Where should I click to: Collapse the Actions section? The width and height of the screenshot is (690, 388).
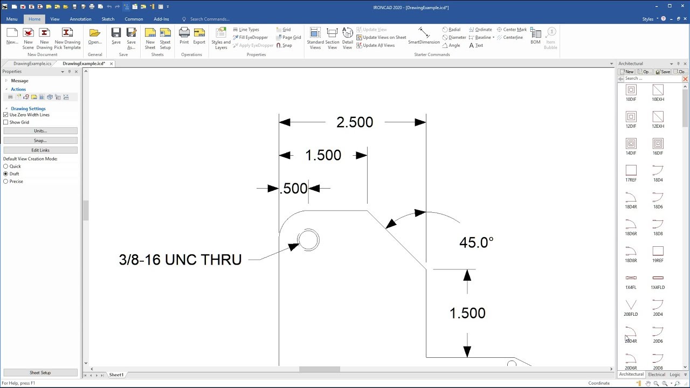click(x=6, y=89)
